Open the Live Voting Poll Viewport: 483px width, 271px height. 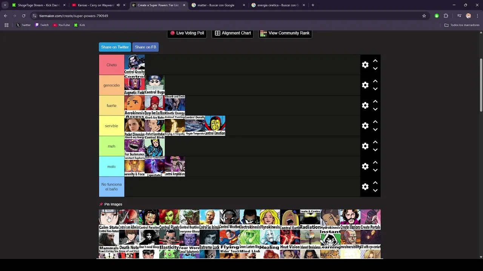(187, 33)
